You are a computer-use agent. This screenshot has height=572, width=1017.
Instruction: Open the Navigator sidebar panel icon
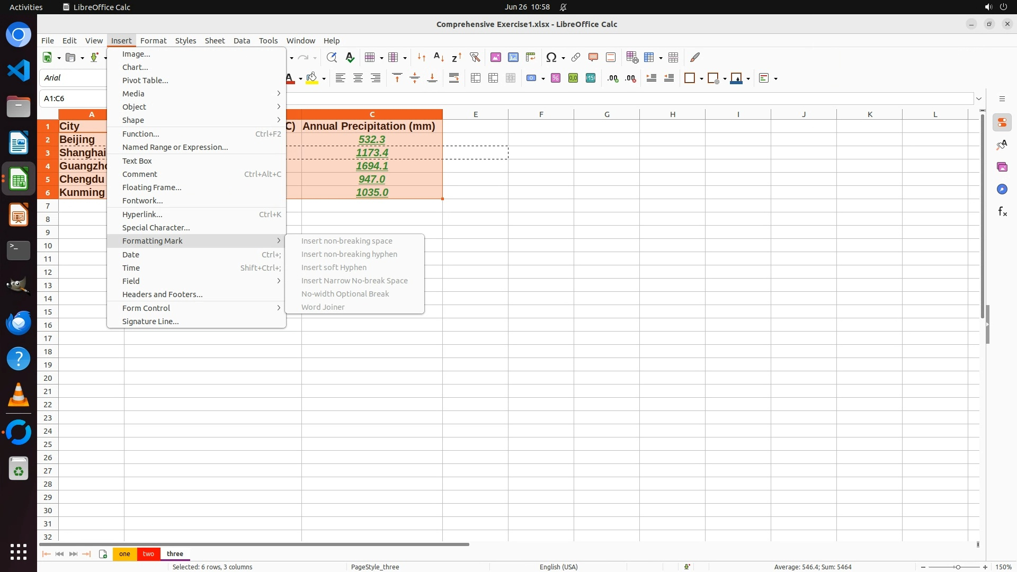point(1002,189)
